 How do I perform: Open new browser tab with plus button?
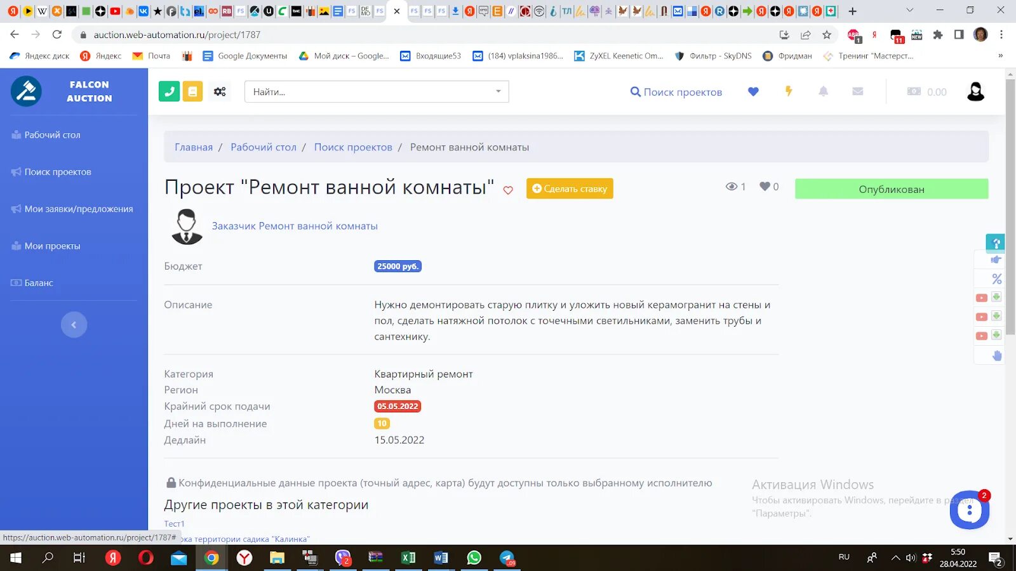click(x=853, y=11)
